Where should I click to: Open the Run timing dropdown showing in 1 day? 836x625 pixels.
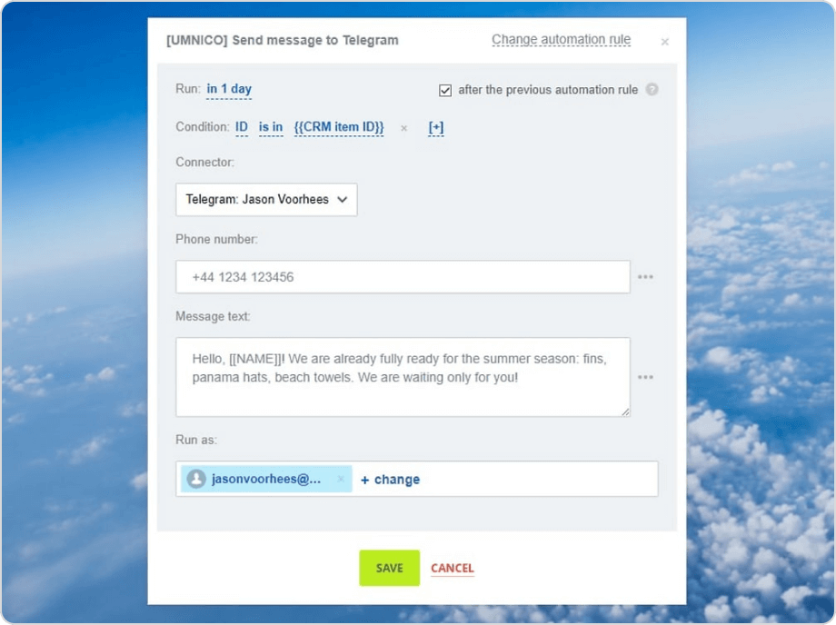[x=229, y=89]
